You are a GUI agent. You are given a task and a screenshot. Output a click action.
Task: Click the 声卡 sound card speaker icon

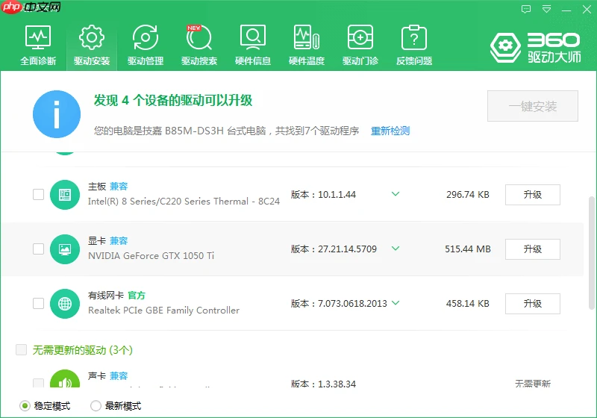point(65,378)
